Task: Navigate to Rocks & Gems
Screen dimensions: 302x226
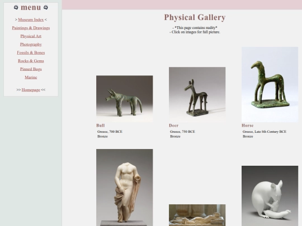Action: coord(31,61)
